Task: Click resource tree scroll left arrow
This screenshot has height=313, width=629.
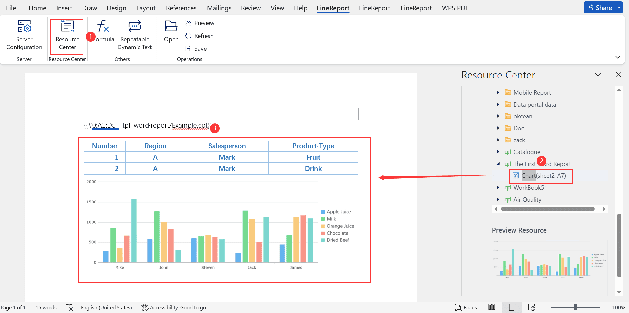Action: (x=496, y=209)
